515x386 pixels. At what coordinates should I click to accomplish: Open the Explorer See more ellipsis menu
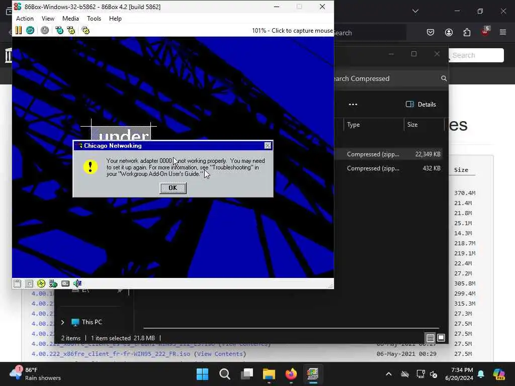[353, 105]
